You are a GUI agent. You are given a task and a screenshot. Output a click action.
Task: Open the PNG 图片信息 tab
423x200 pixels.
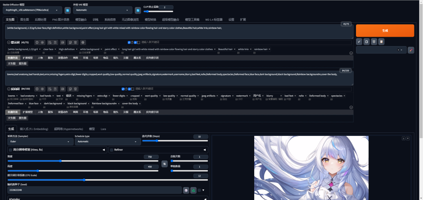tap(61, 20)
